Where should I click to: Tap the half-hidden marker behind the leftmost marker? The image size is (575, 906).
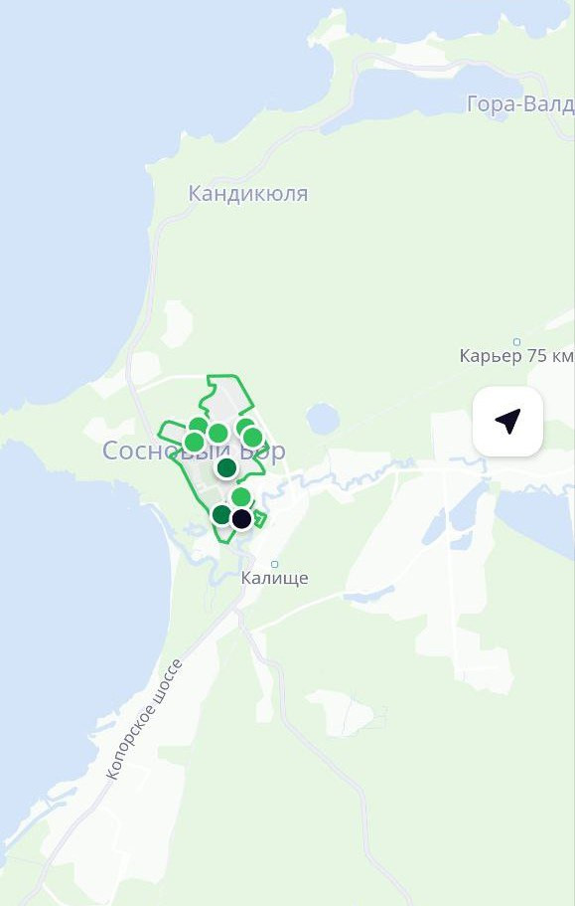199,424
